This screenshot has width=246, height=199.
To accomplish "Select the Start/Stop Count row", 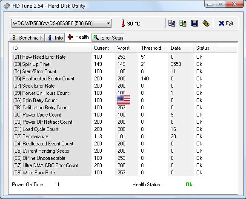I will coord(124,71).
